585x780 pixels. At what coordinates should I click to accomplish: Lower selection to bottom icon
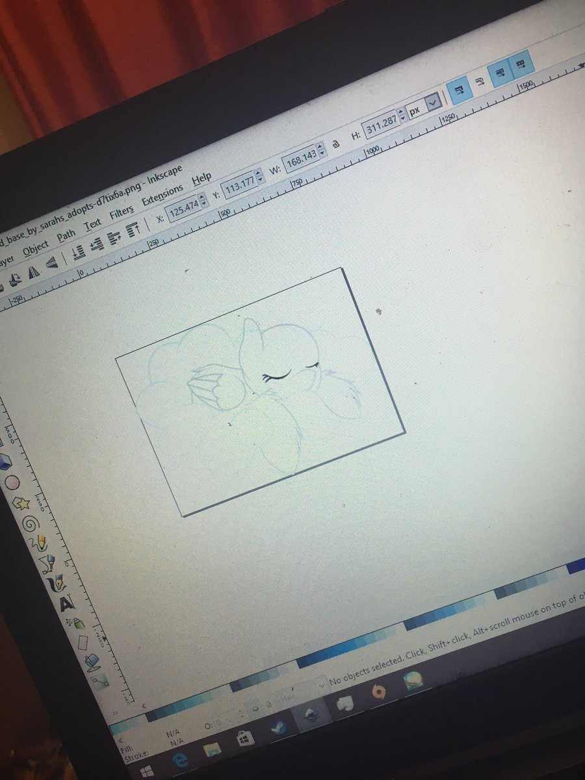pyautogui.click(x=79, y=252)
